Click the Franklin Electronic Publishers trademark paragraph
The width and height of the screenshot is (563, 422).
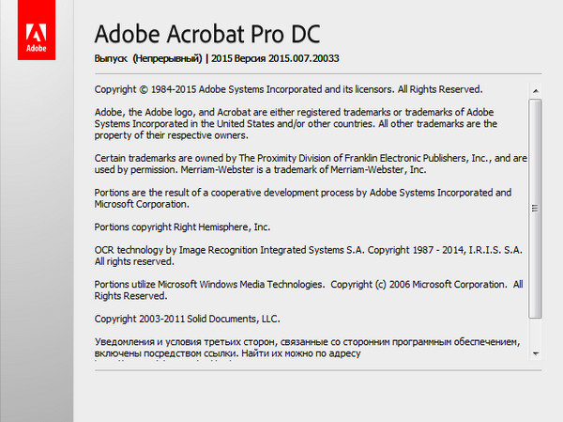[x=310, y=158]
